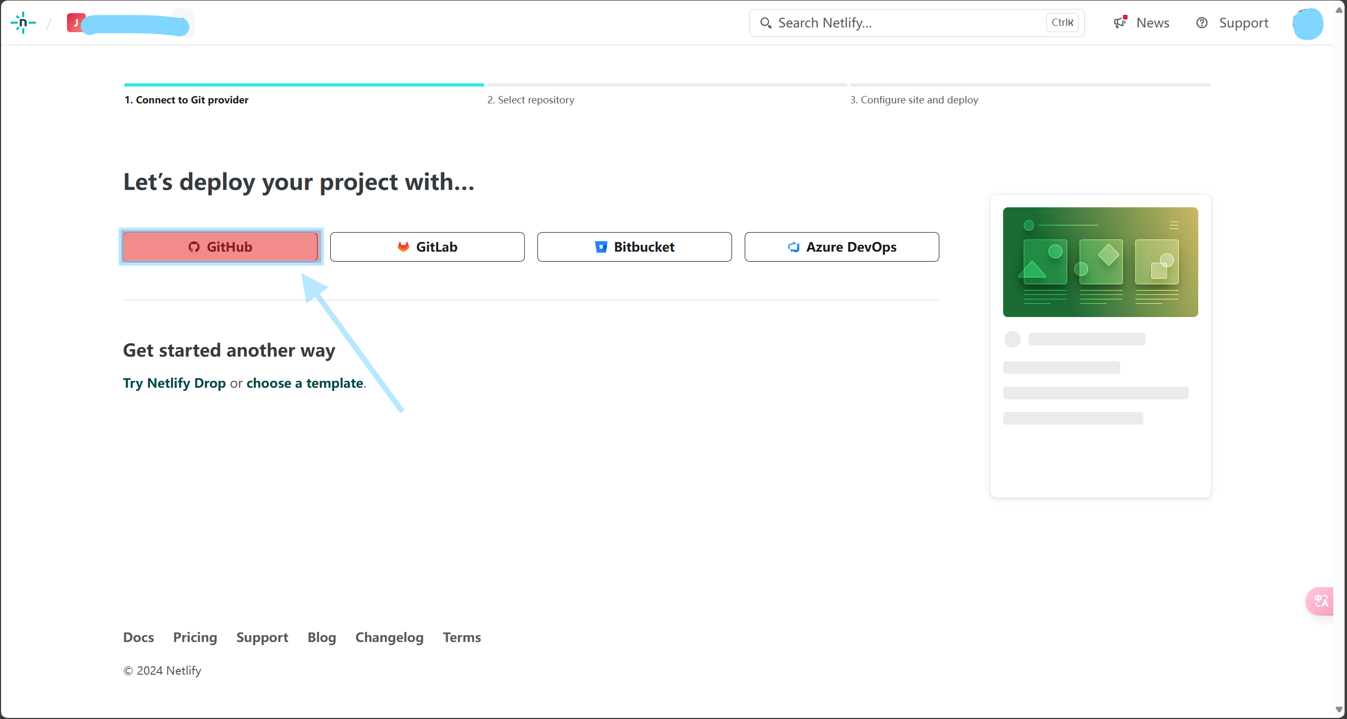Click the search magnifier icon
The width and height of the screenshot is (1347, 719).
[x=765, y=23]
